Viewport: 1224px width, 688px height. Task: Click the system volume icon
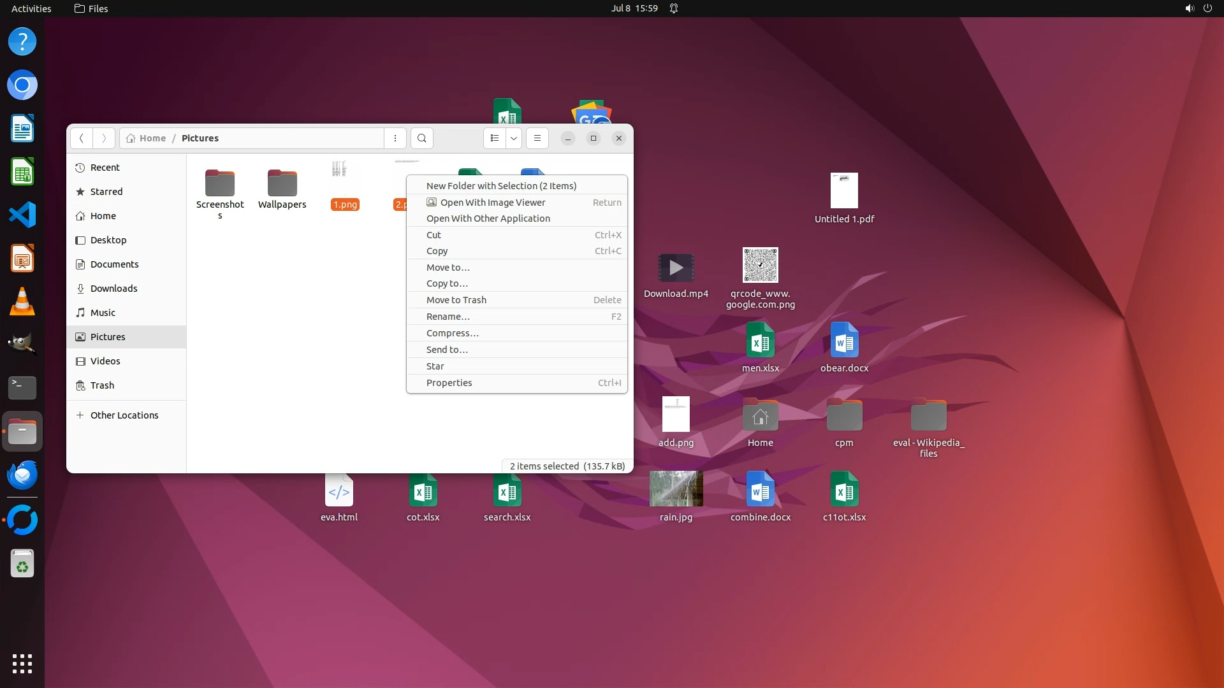[1189, 8]
